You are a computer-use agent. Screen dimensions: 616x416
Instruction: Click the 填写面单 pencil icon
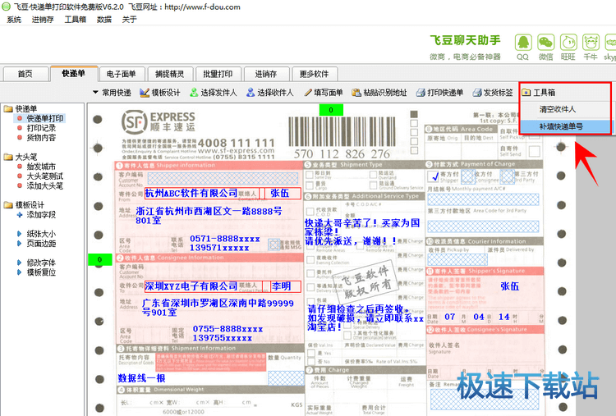[x=308, y=93]
